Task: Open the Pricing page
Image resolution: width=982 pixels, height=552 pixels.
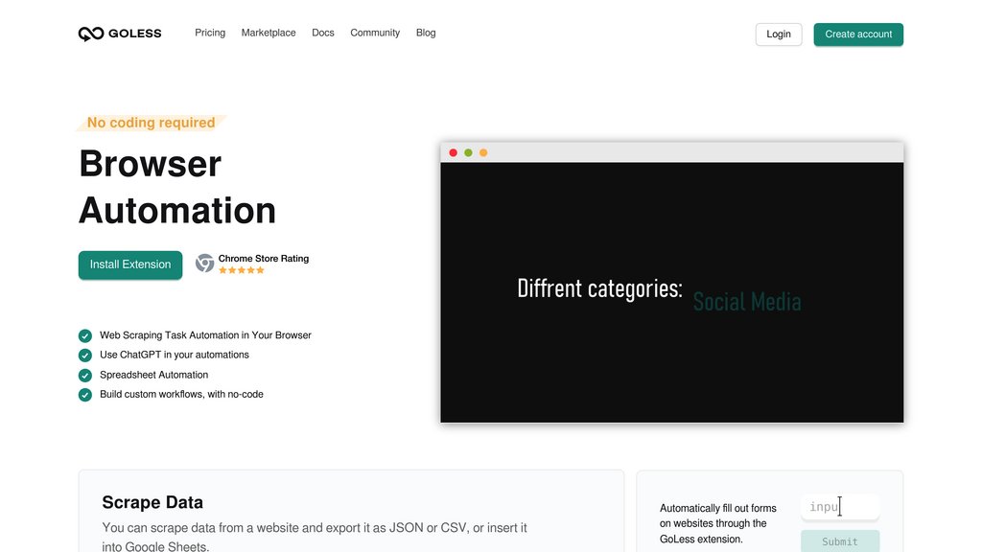Action: (210, 33)
